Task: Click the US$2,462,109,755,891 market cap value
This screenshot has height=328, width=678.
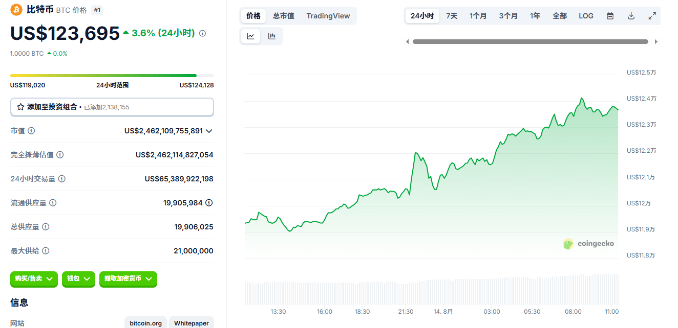Action: pos(164,131)
